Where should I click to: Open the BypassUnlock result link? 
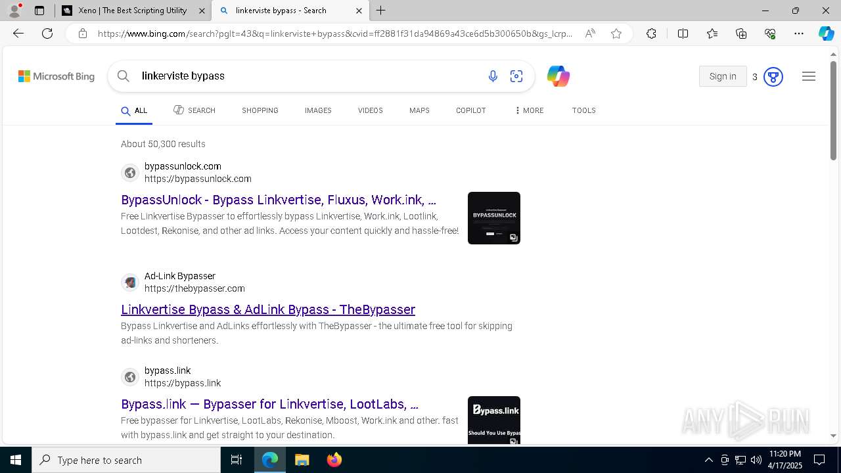click(279, 200)
